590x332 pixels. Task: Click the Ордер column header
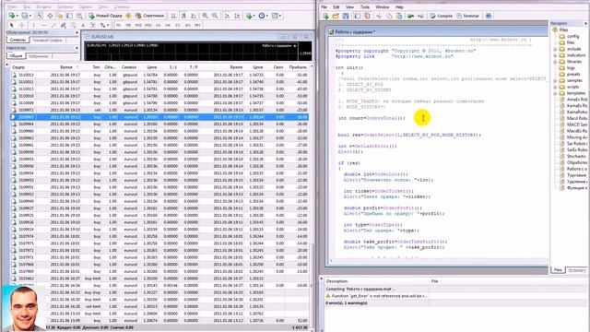pyautogui.click(x=18, y=67)
